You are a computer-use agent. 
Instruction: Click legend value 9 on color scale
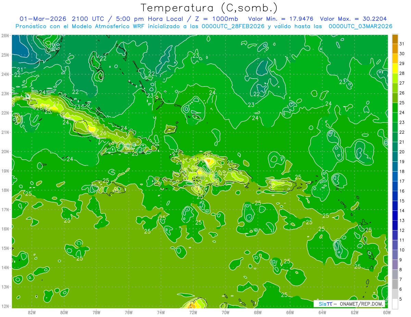coord(401,260)
